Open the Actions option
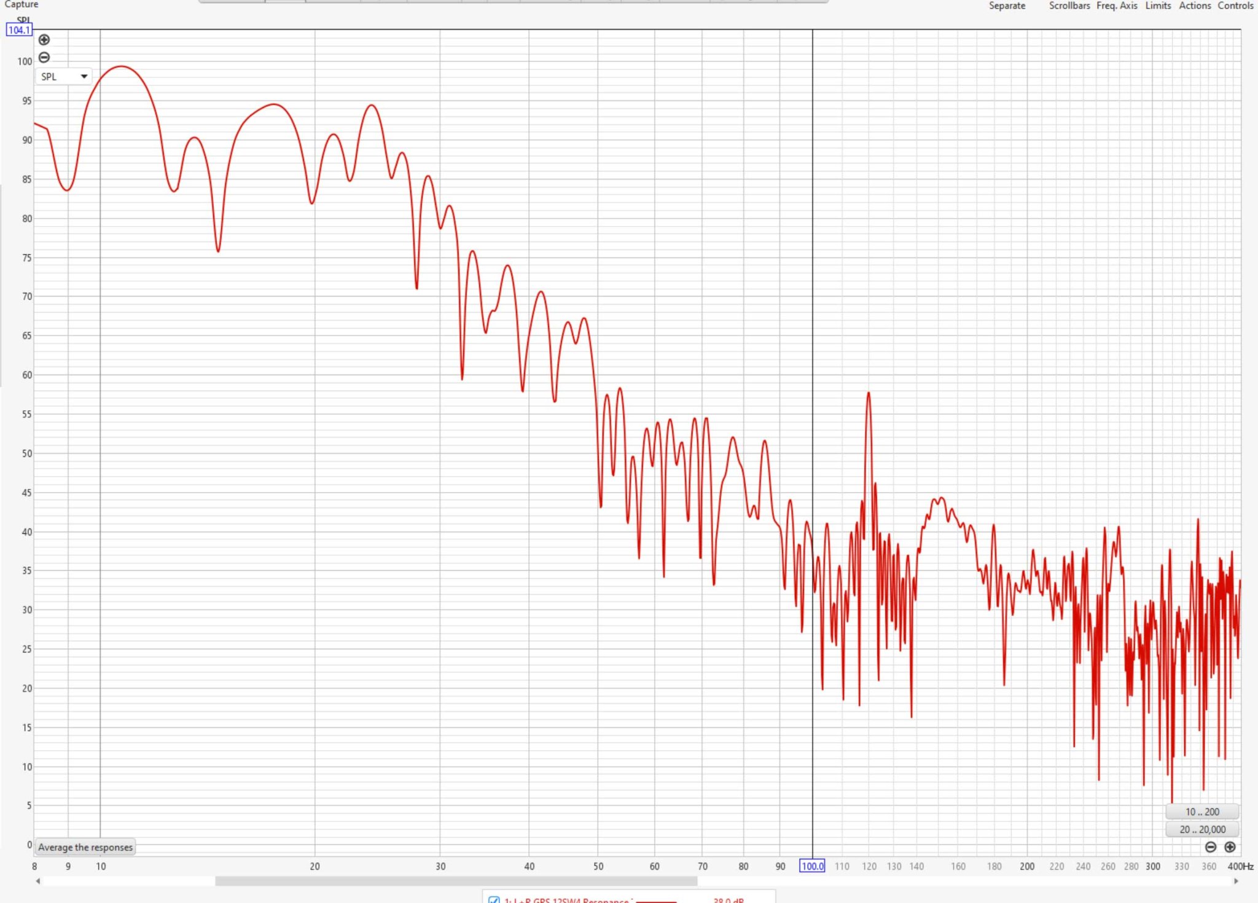Viewport: 1258px width, 903px height. 1195,6
